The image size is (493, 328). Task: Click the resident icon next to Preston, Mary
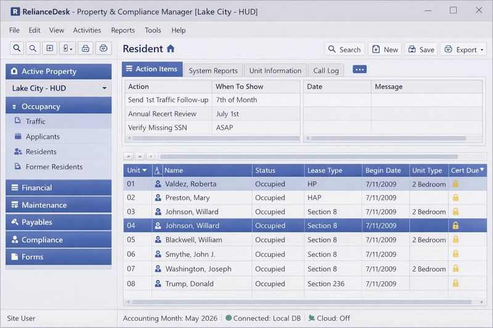pyautogui.click(x=158, y=198)
